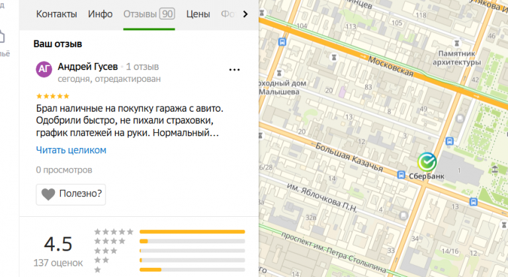Image resolution: width=508 pixels, height=277 pixels.
Task: Click Большая Казачья street label
Action: [349, 157]
